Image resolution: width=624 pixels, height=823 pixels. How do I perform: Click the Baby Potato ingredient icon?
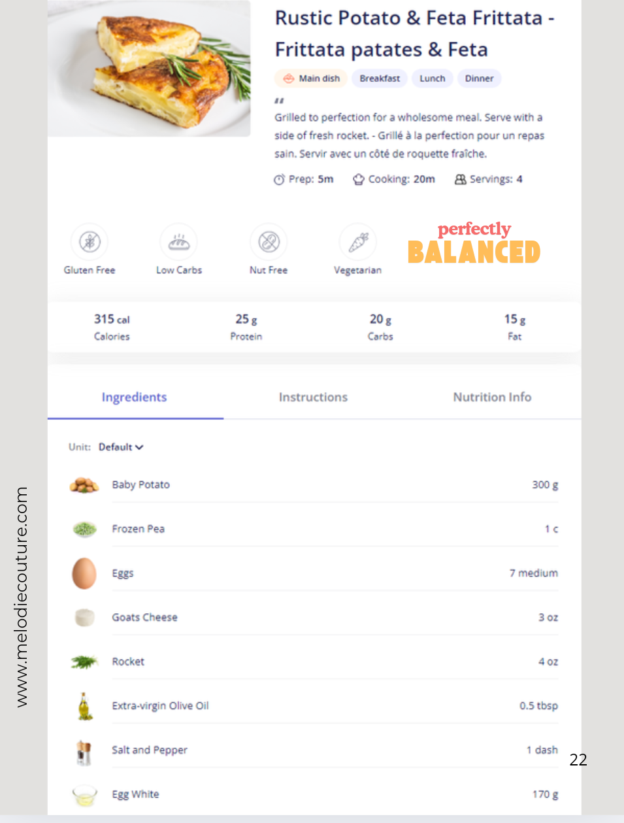[84, 485]
